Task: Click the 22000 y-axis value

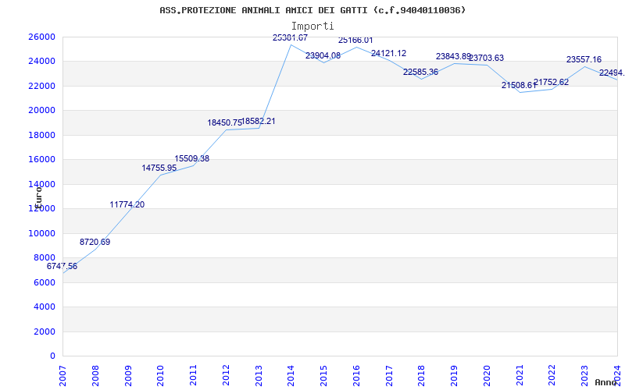Action: tap(41, 86)
